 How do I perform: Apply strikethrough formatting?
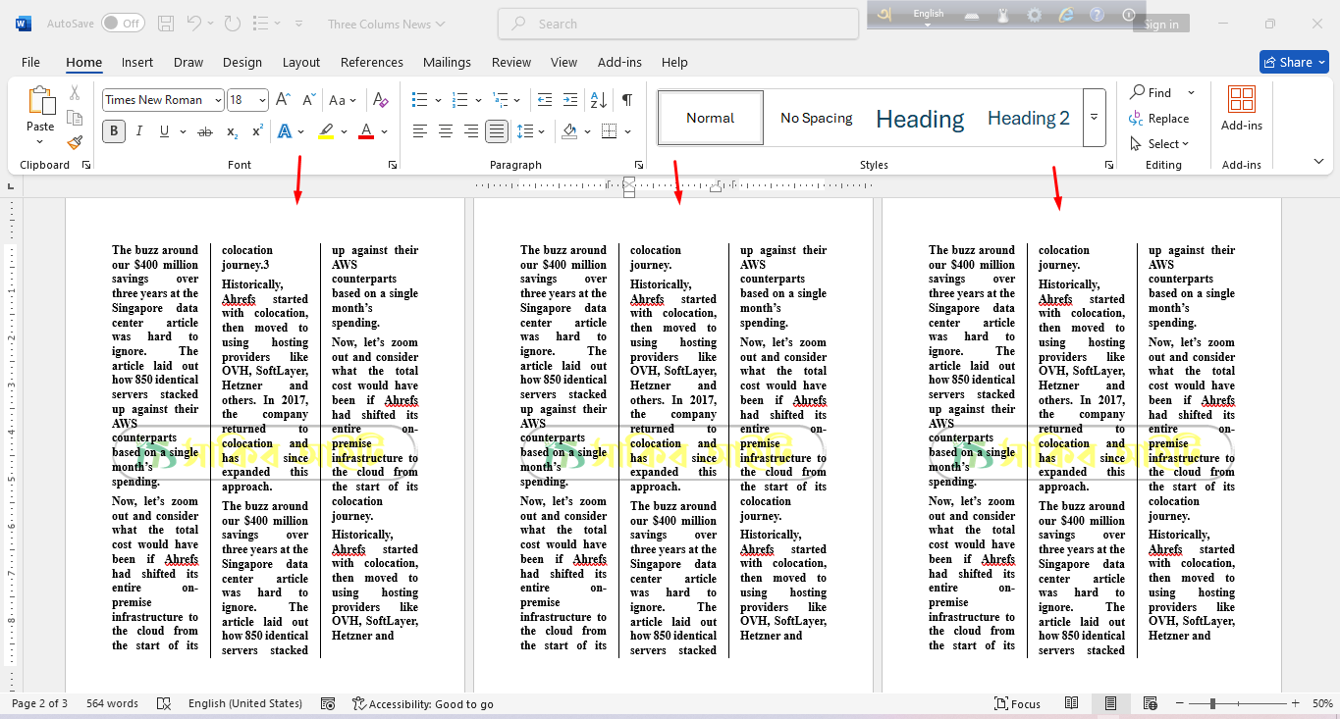pos(204,131)
